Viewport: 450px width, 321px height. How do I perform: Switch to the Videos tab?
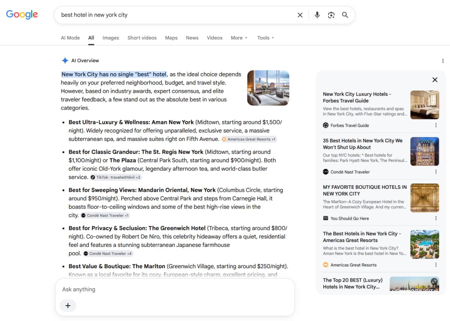click(x=214, y=38)
